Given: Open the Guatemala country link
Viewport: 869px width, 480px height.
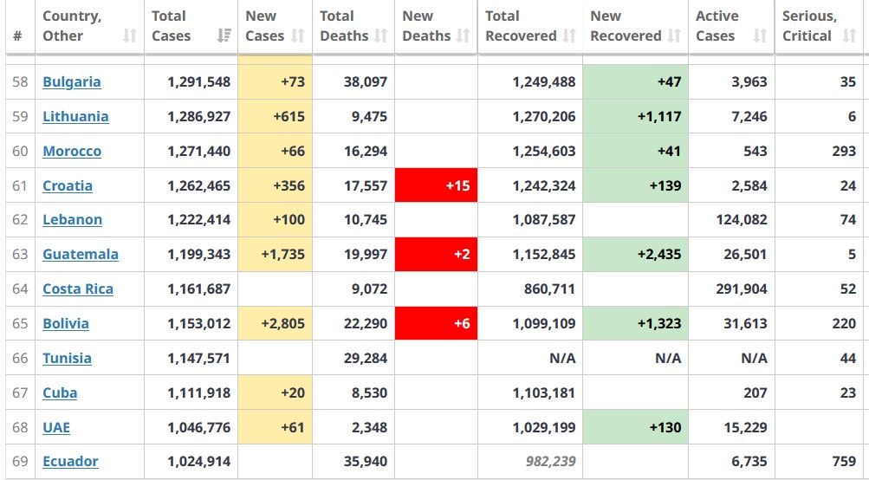Looking at the screenshot, I should (x=81, y=255).
